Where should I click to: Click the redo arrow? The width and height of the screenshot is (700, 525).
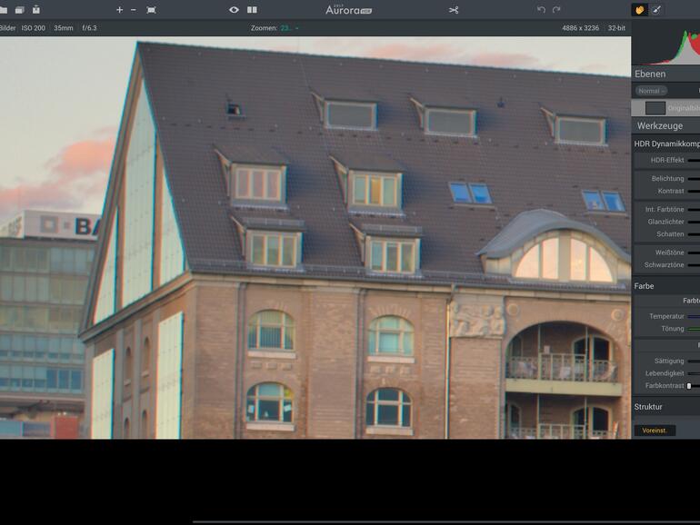pos(556,9)
